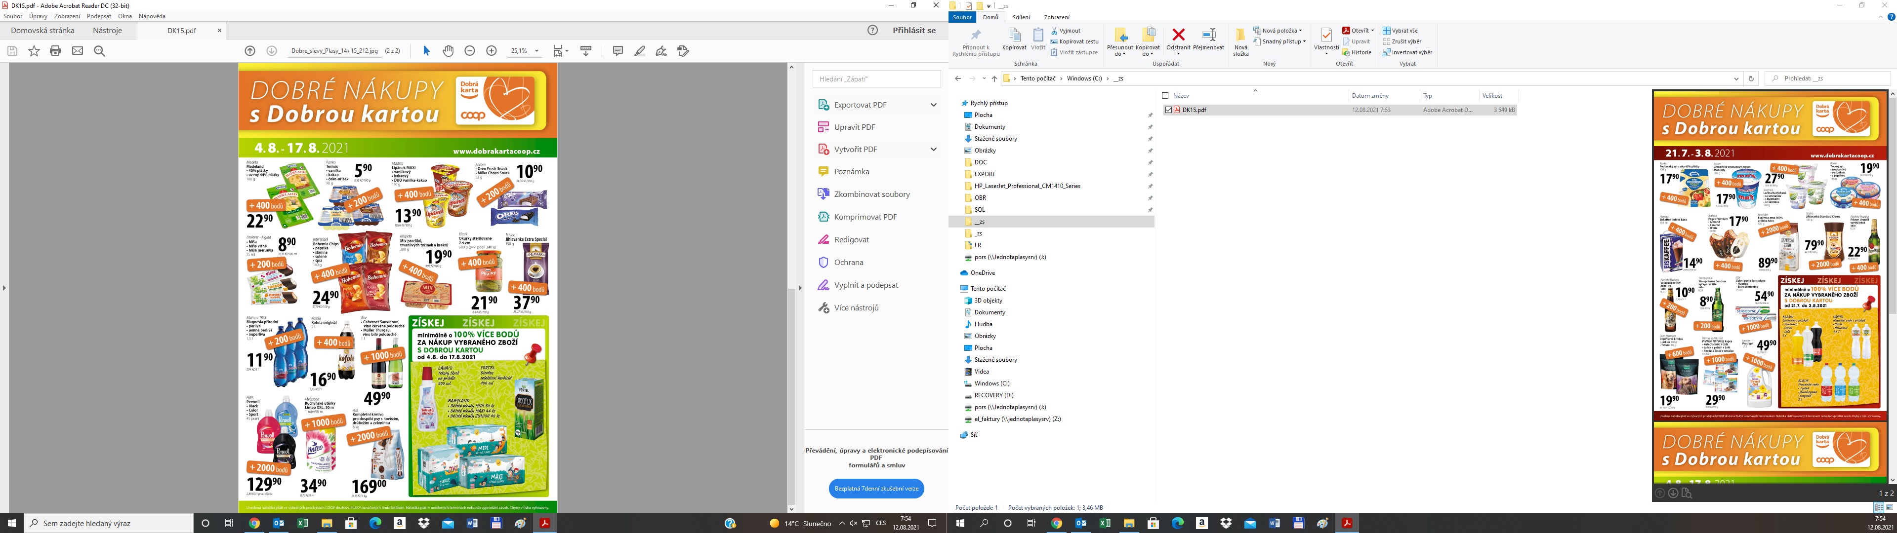This screenshot has width=1897, height=533.
Task: Open the Nová položka dropdown in Explorer
Action: pos(1278,31)
